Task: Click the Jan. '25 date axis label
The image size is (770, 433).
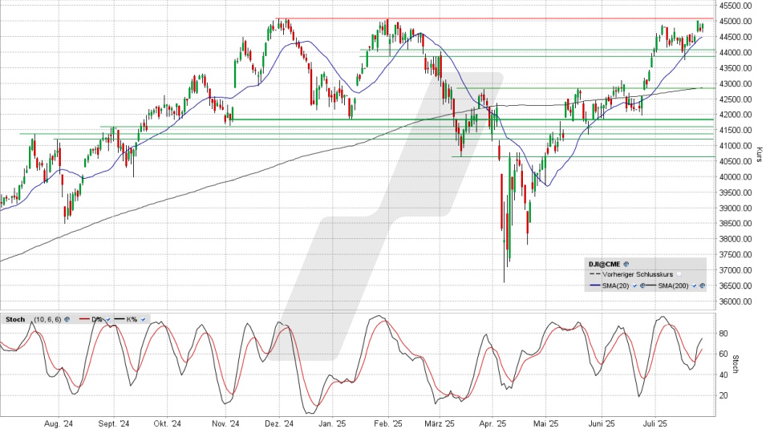Action: (x=331, y=423)
